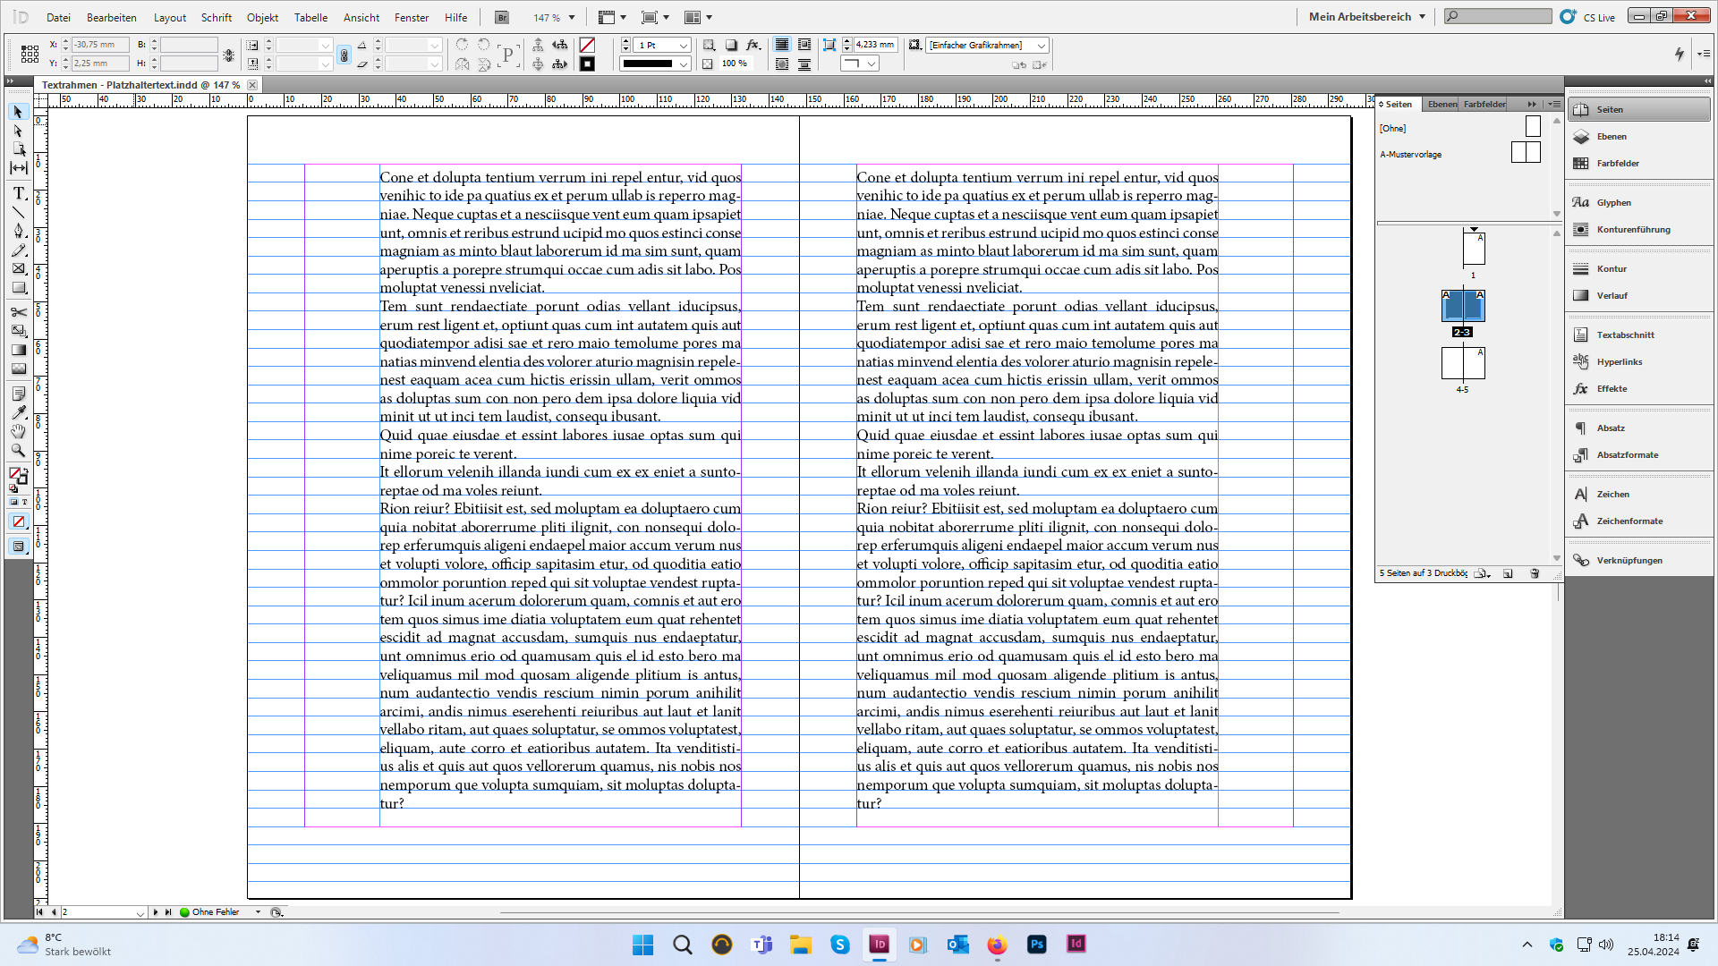Toggle formatting affects container button
Screen dimensions: 1718x966
pyautogui.click(x=13, y=503)
